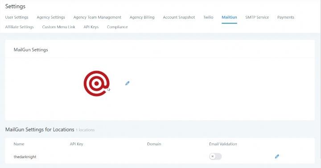Edit the agency MailGun settings with the pencil icon

[x=128, y=83]
